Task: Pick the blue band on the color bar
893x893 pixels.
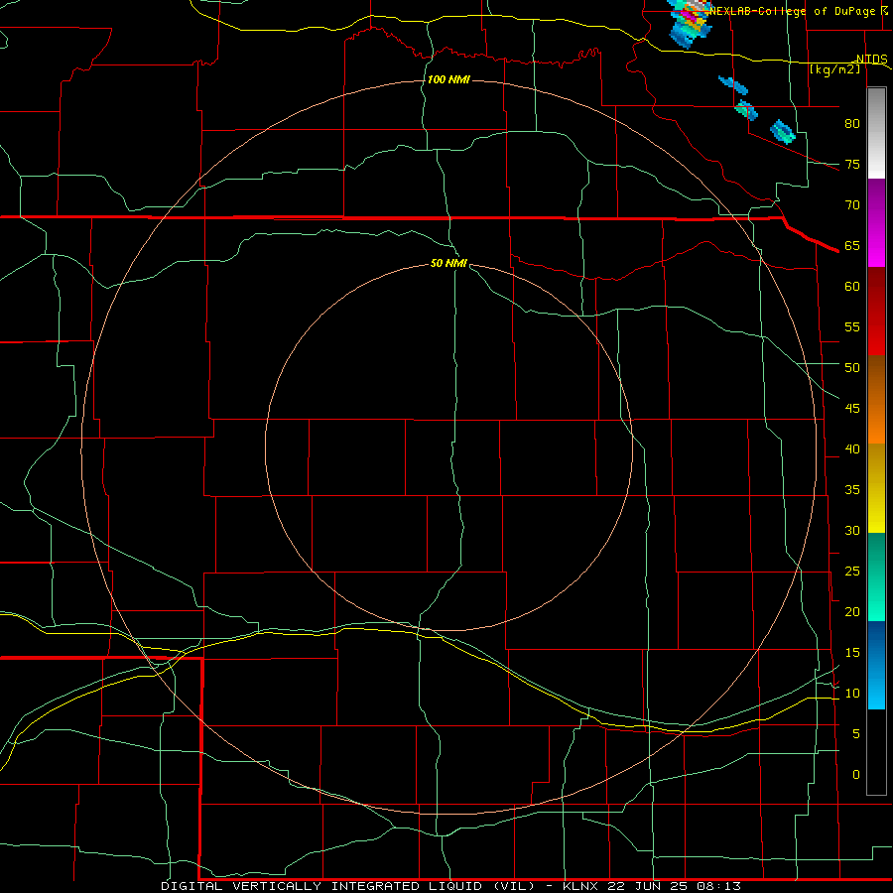Action: [x=876, y=665]
